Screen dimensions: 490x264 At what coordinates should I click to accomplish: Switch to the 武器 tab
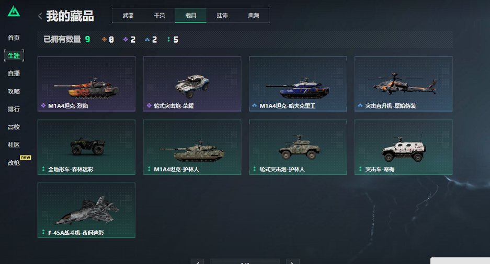tap(128, 15)
